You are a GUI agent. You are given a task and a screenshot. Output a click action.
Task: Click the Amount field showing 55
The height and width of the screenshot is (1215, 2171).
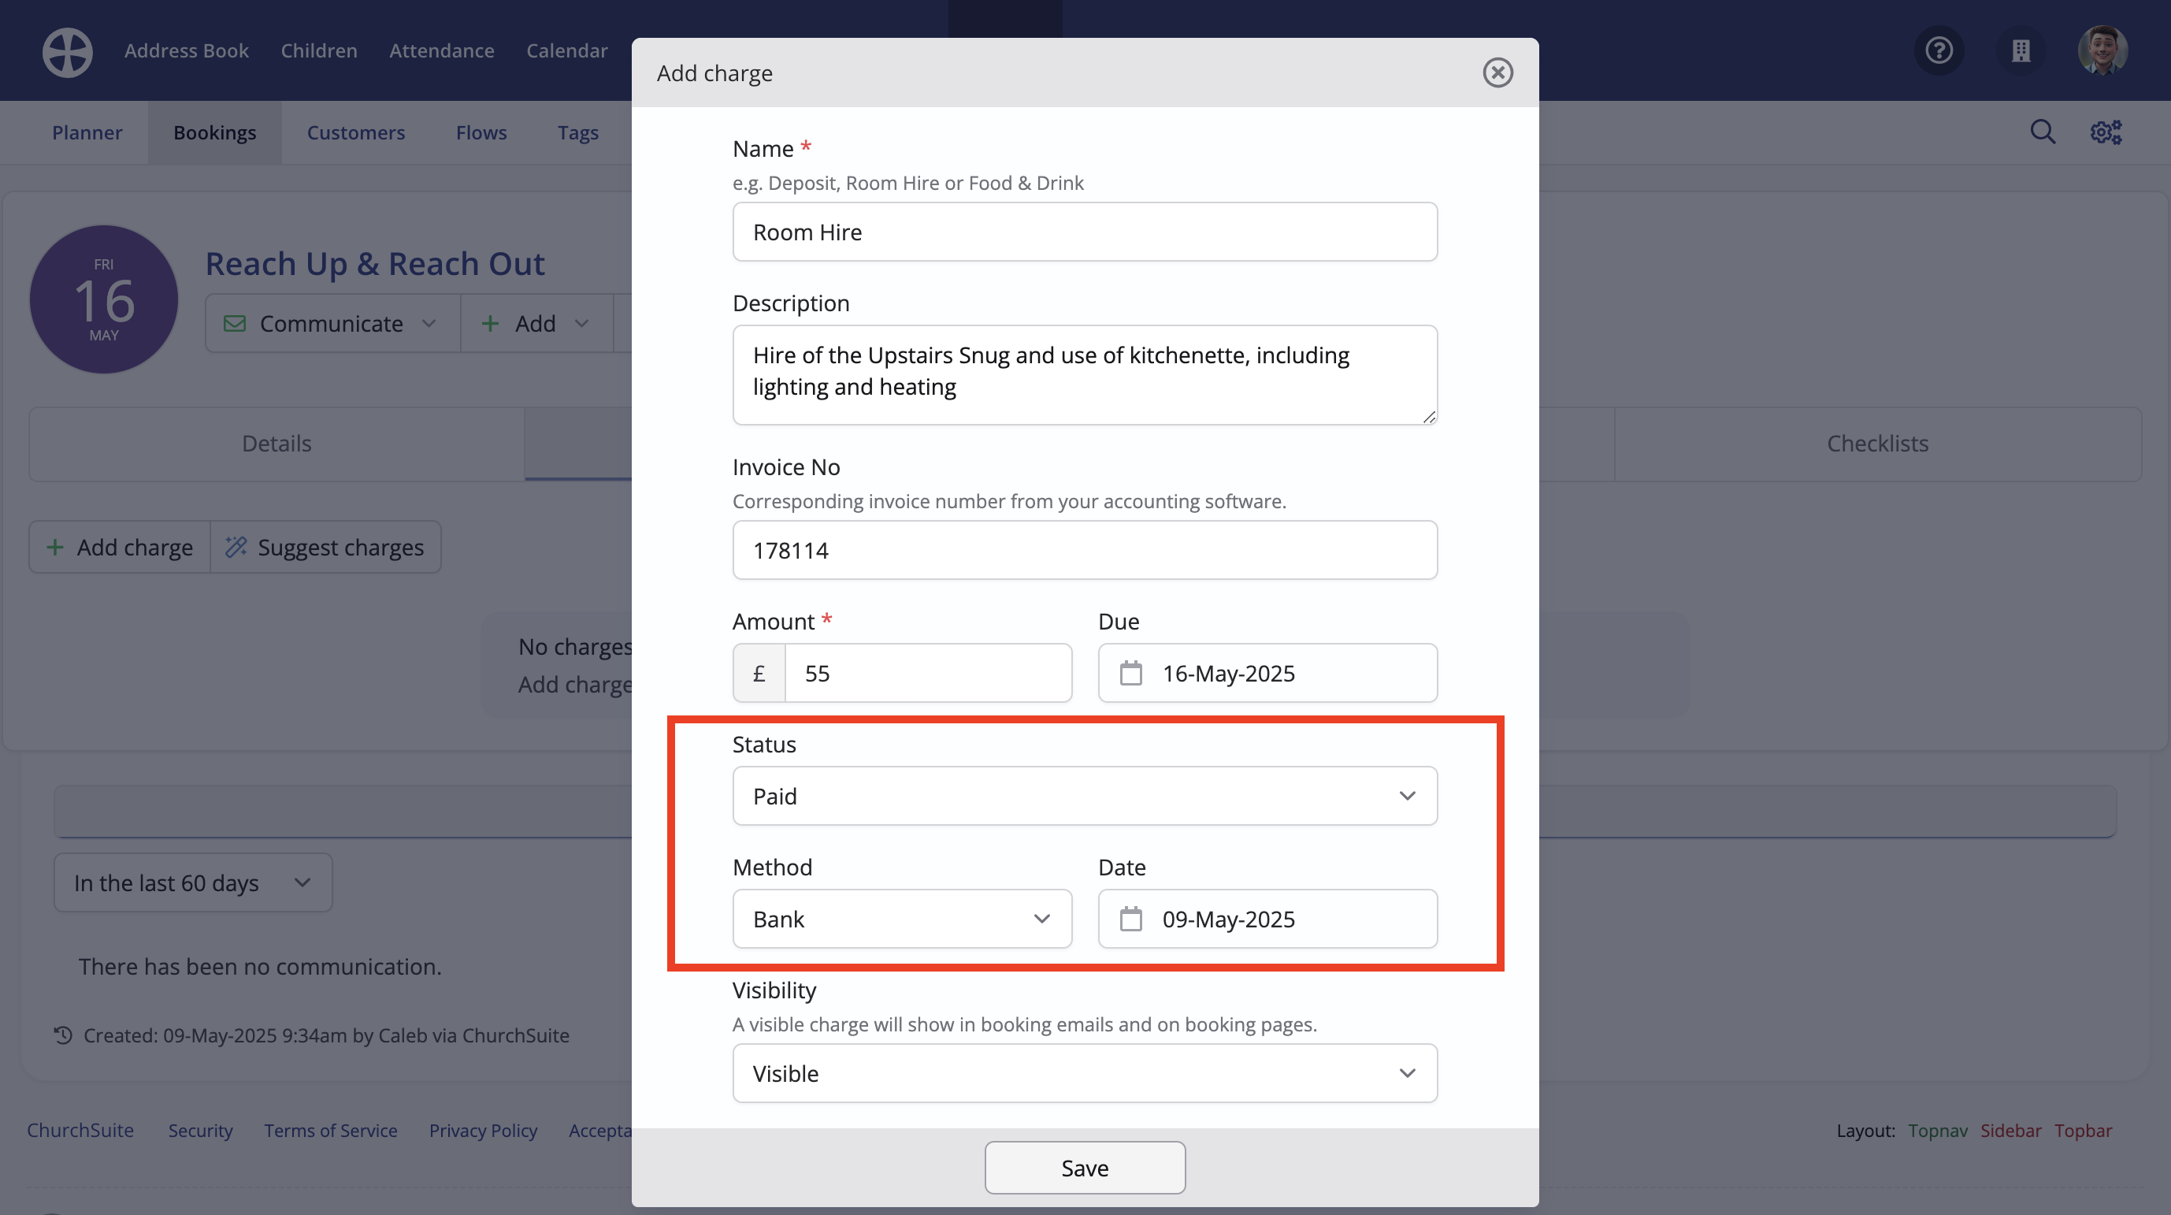[928, 673]
